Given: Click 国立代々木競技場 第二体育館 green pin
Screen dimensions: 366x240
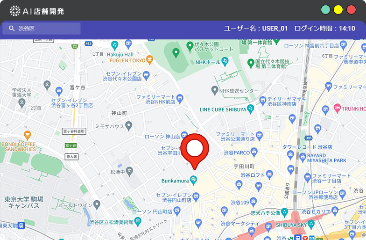Looking at the screenshot, I should pos(251,64).
